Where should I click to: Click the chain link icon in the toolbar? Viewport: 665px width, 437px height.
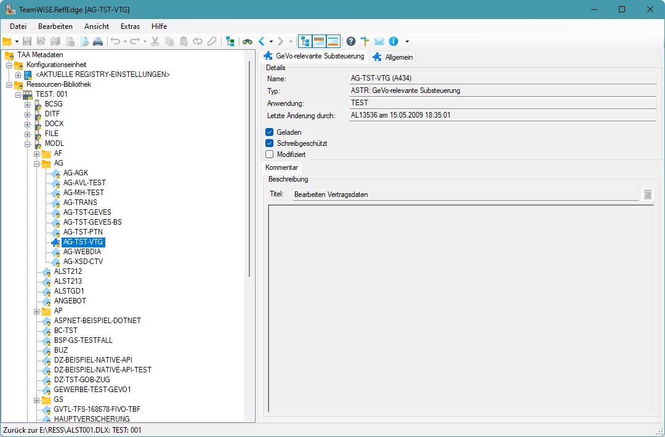pos(198,41)
